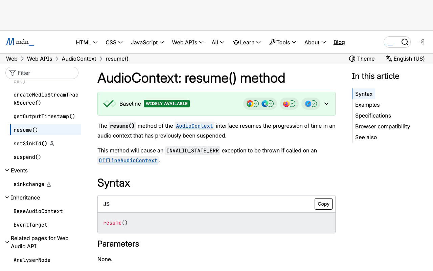Open the About navigation menu
The height and width of the screenshot is (271, 433).
click(315, 42)
